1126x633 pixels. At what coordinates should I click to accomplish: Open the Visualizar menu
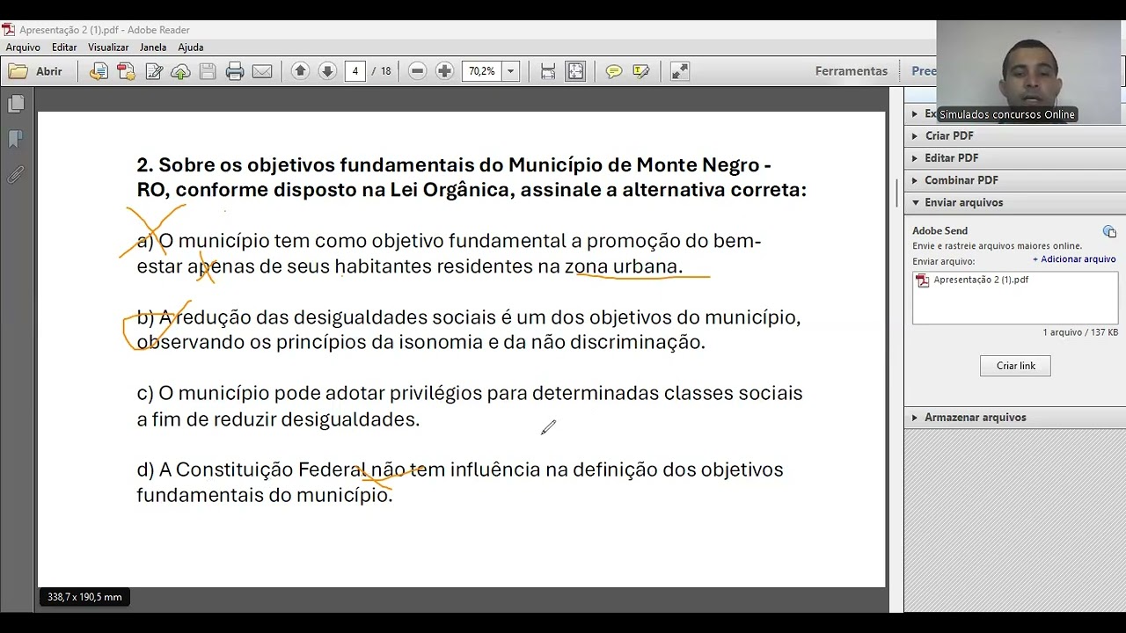pyautogui.click(x=108, y=47)
